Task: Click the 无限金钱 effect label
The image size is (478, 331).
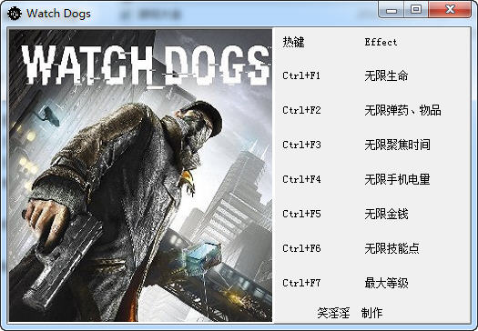Action: click(386, 214)
